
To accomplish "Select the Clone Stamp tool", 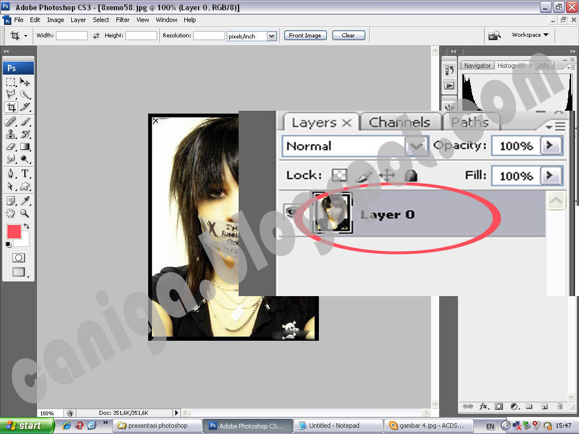I will tap(11, 134).
